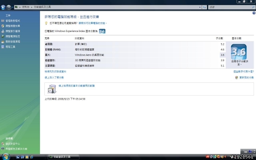Select the 主要硬碟 row label
256x160 pixels.
click(50, 66)
